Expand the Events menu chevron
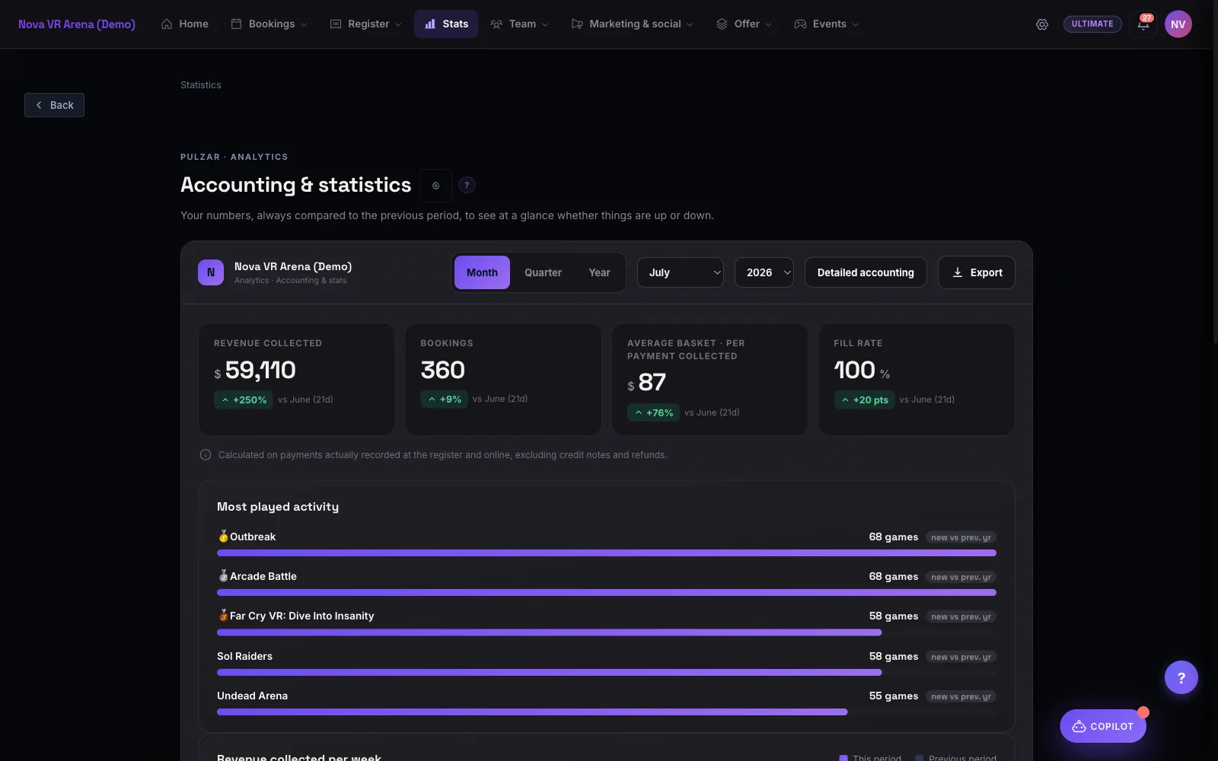 tap(855, 25)
